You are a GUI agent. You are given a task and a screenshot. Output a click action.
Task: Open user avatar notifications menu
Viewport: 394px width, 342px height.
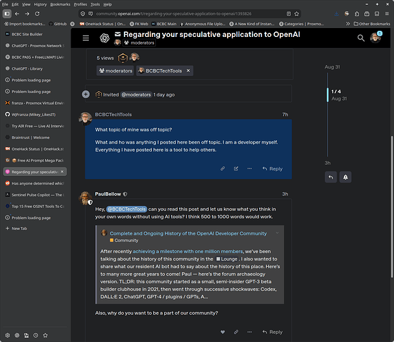tap(376, 38)
